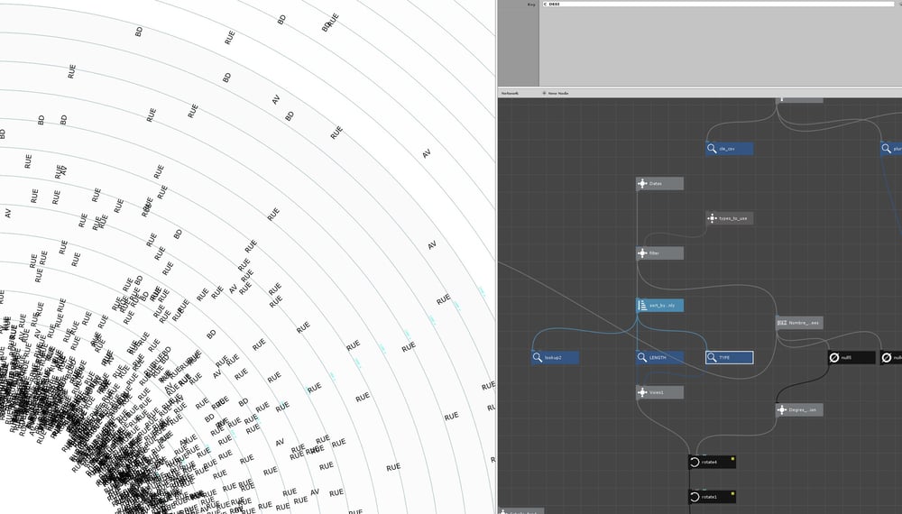Click the Network label in the pane header
This screenshot has width=902, height=514.
point(510,93)
